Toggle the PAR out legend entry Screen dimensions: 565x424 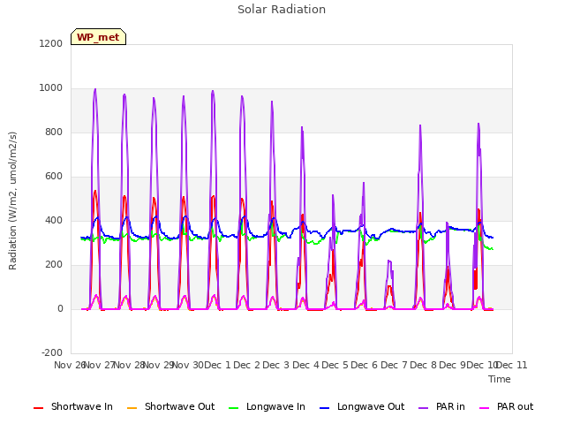coord(506,406)
